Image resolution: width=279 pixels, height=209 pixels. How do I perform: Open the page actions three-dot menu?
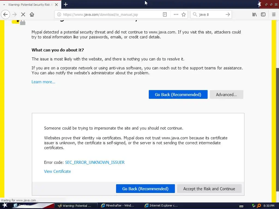click(176, 15)
